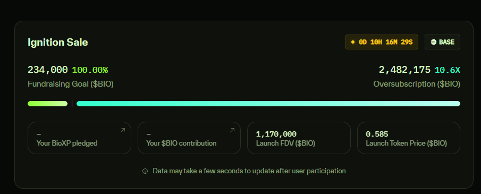Click the Ignition Sale heading
This screenshot has height=194, width=481.
coord(58,42)
